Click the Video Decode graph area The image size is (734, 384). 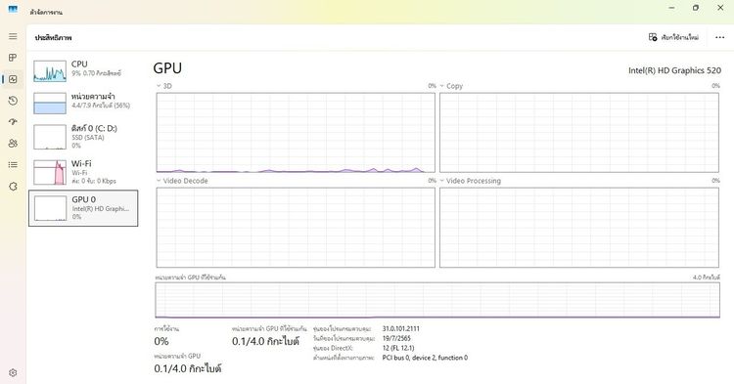tap(296, 228)
